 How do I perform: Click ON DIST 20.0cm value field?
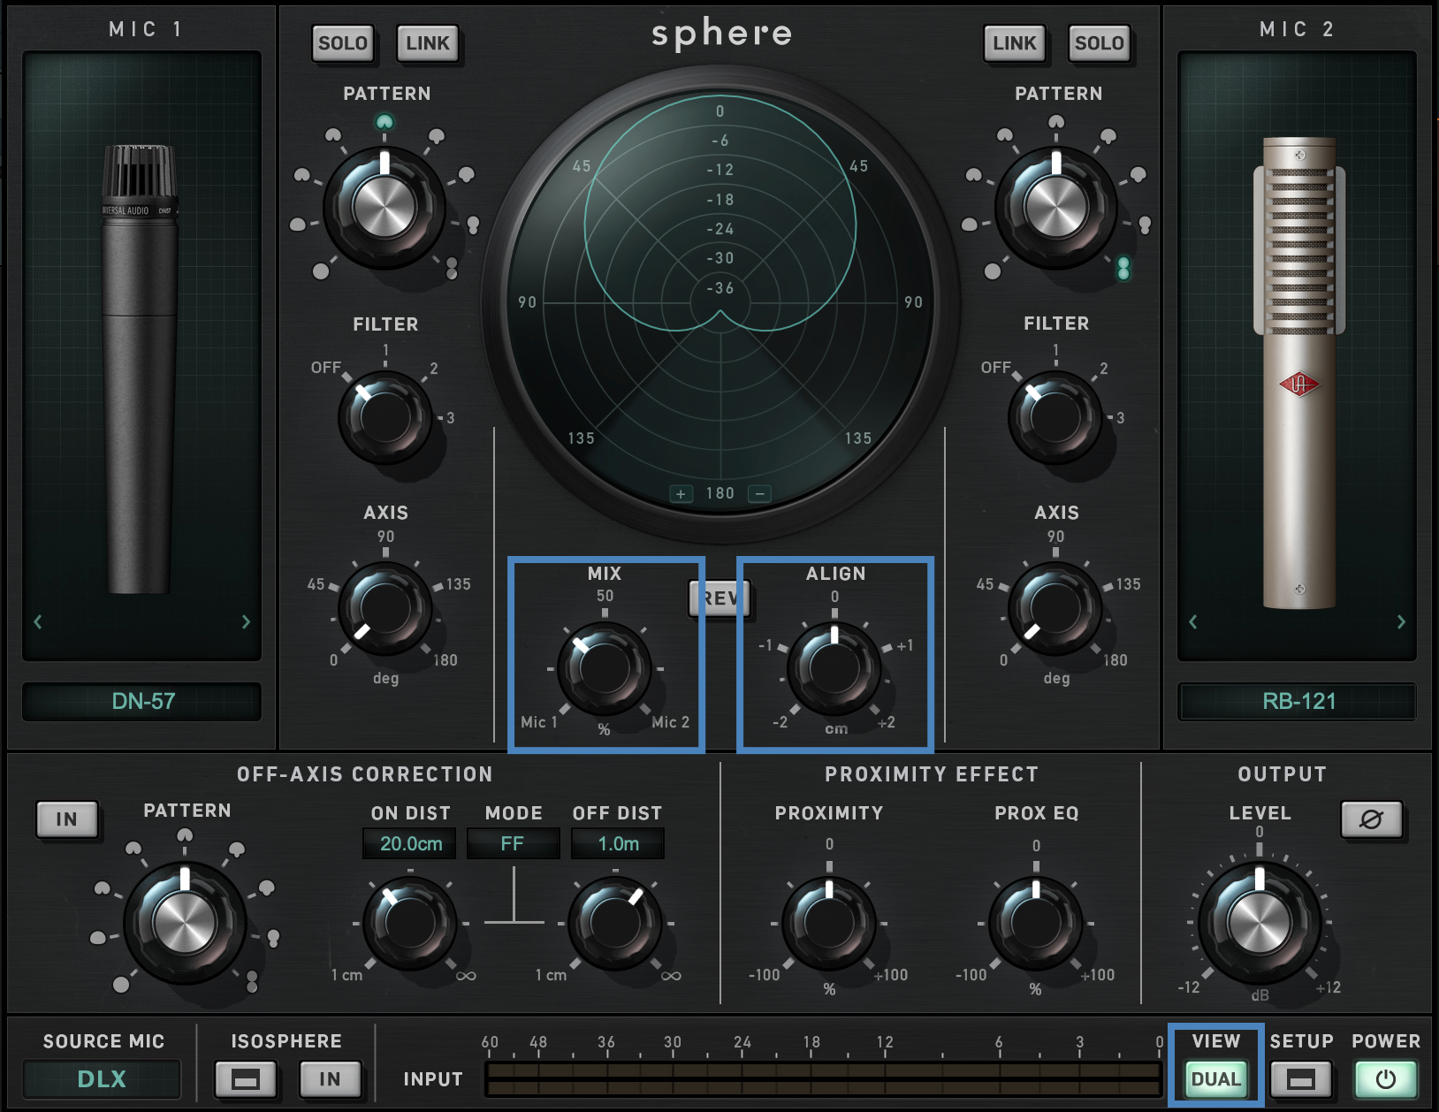(x=410, y=844)
